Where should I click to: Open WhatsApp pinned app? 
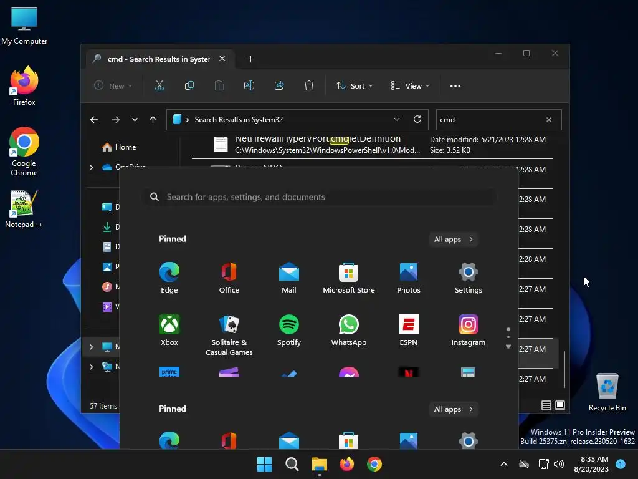[x=349, y=331]
